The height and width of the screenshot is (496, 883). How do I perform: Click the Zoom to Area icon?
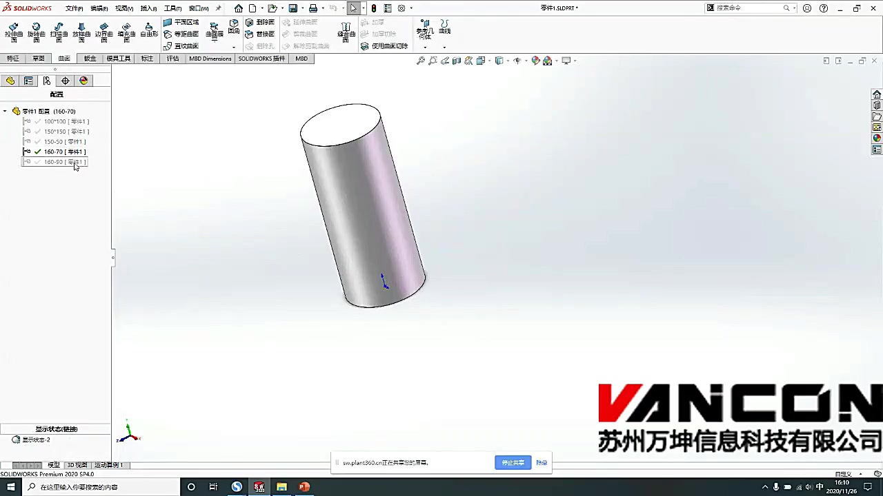coord(433,61)
